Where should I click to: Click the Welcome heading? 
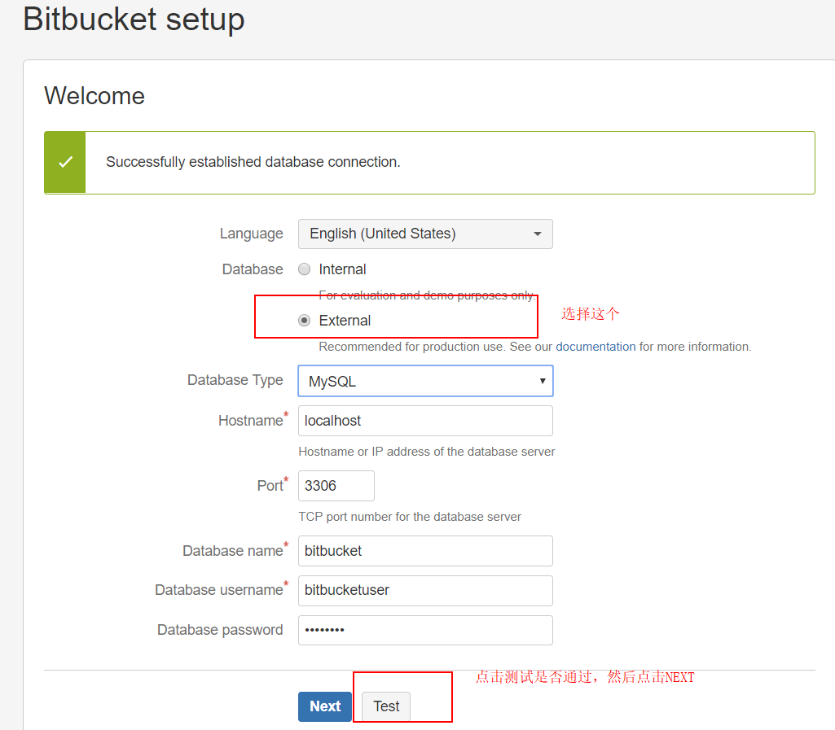94,96
